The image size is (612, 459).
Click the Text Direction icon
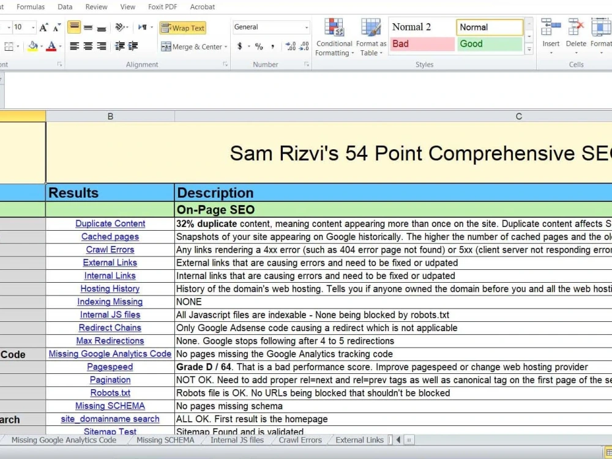(x=143, y=28)
